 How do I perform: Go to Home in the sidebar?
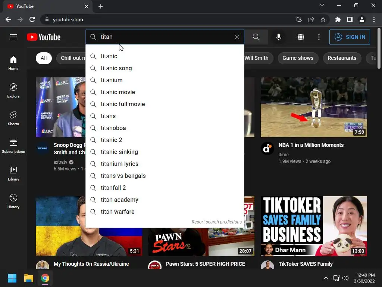point(13,63)
